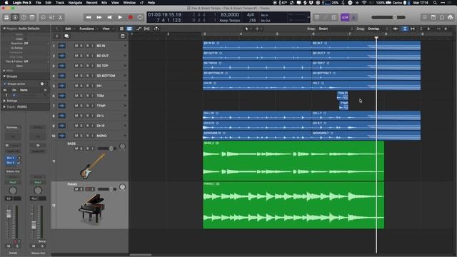Click the BASS pan knob
The image size is (457, 257).
click(x=122, y=146)
